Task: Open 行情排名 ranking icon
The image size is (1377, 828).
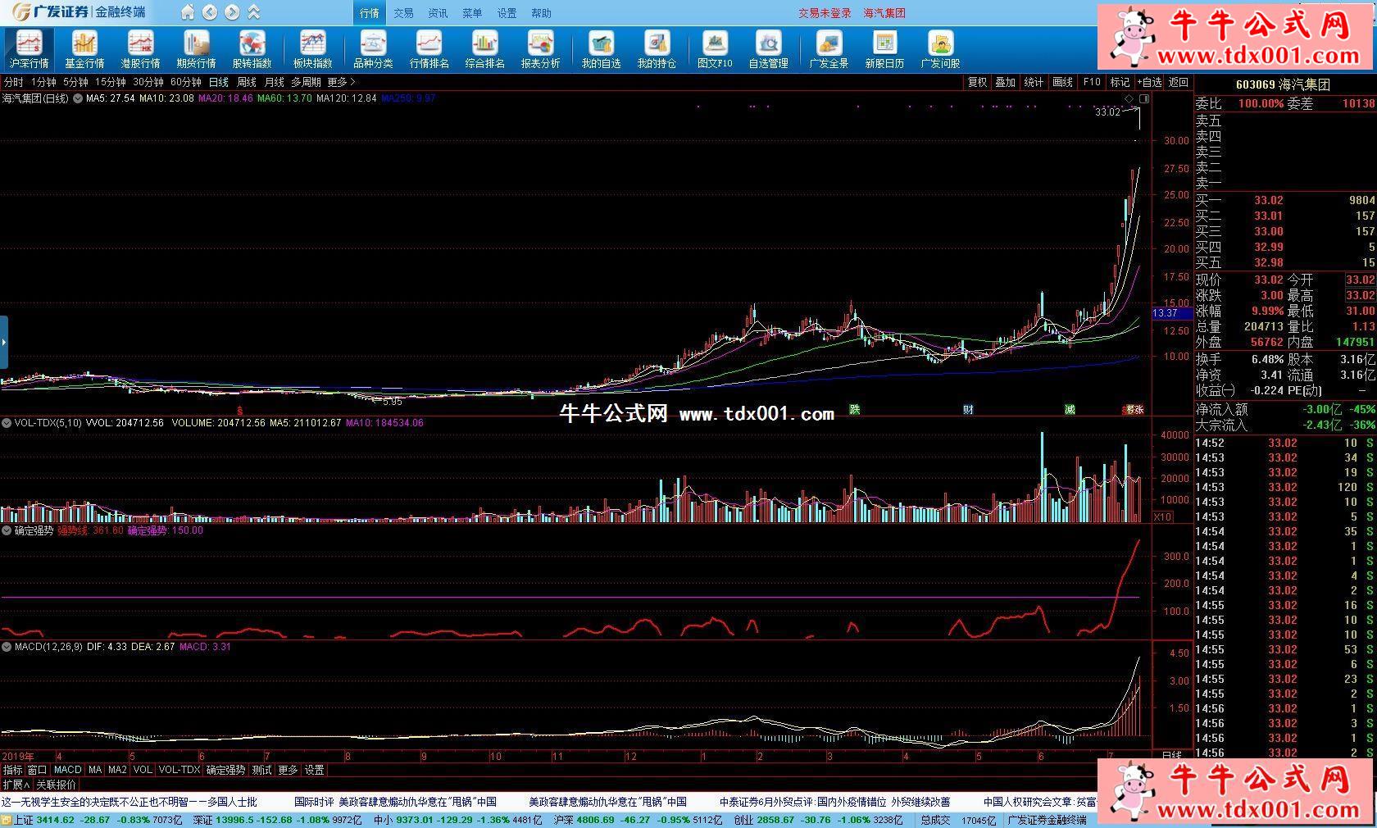Action: pos(429,48)
